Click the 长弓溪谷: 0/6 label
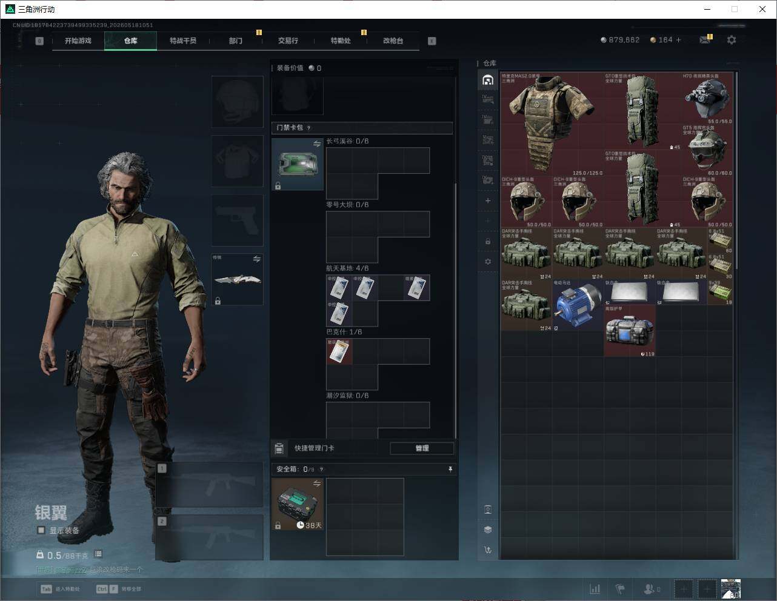The width and height of the screenshot is (777, 601). (347, 141)
